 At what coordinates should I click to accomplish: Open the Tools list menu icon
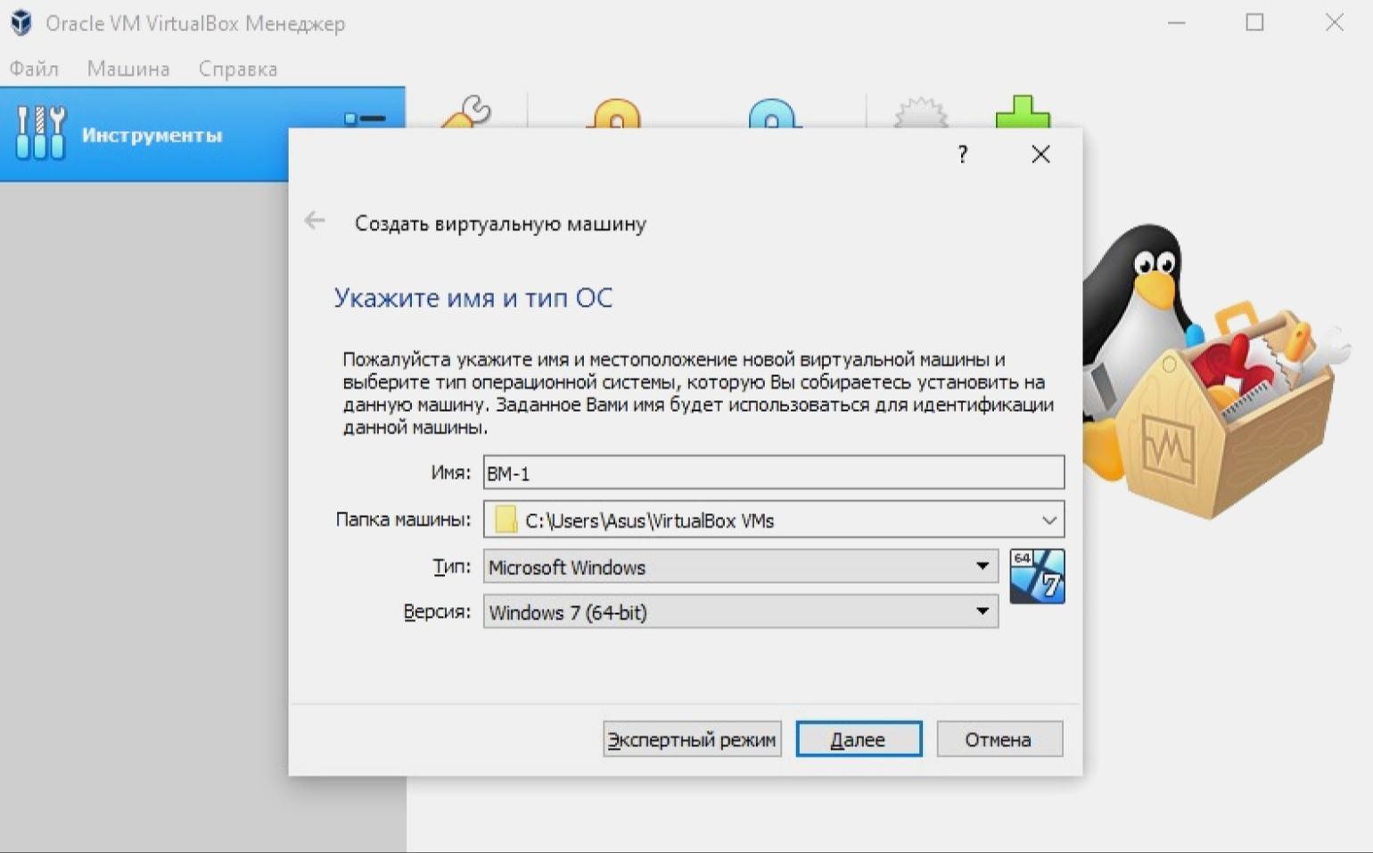365,118
